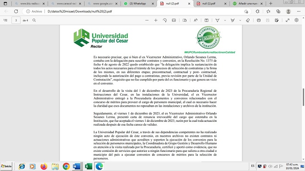Switch to the WhatsApp tab
This screenshot has height=171, width=305.
(139, 3)
